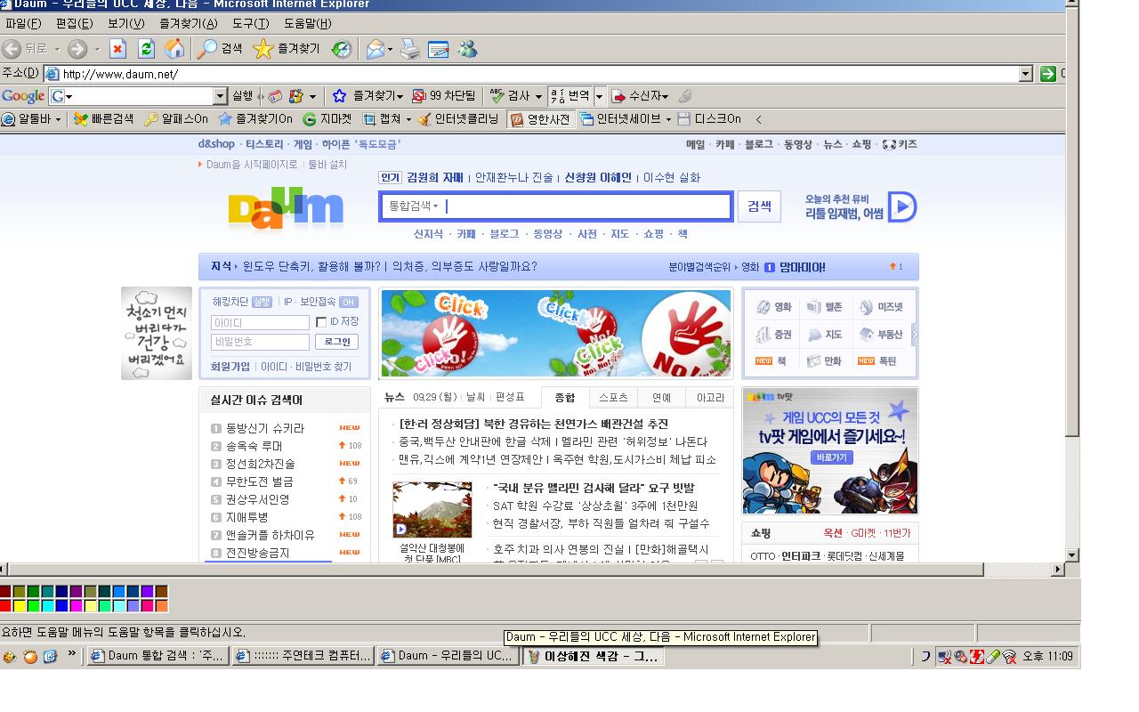
Task: Expand the 알툴바 menu dropdown
Action: (59, 118)
